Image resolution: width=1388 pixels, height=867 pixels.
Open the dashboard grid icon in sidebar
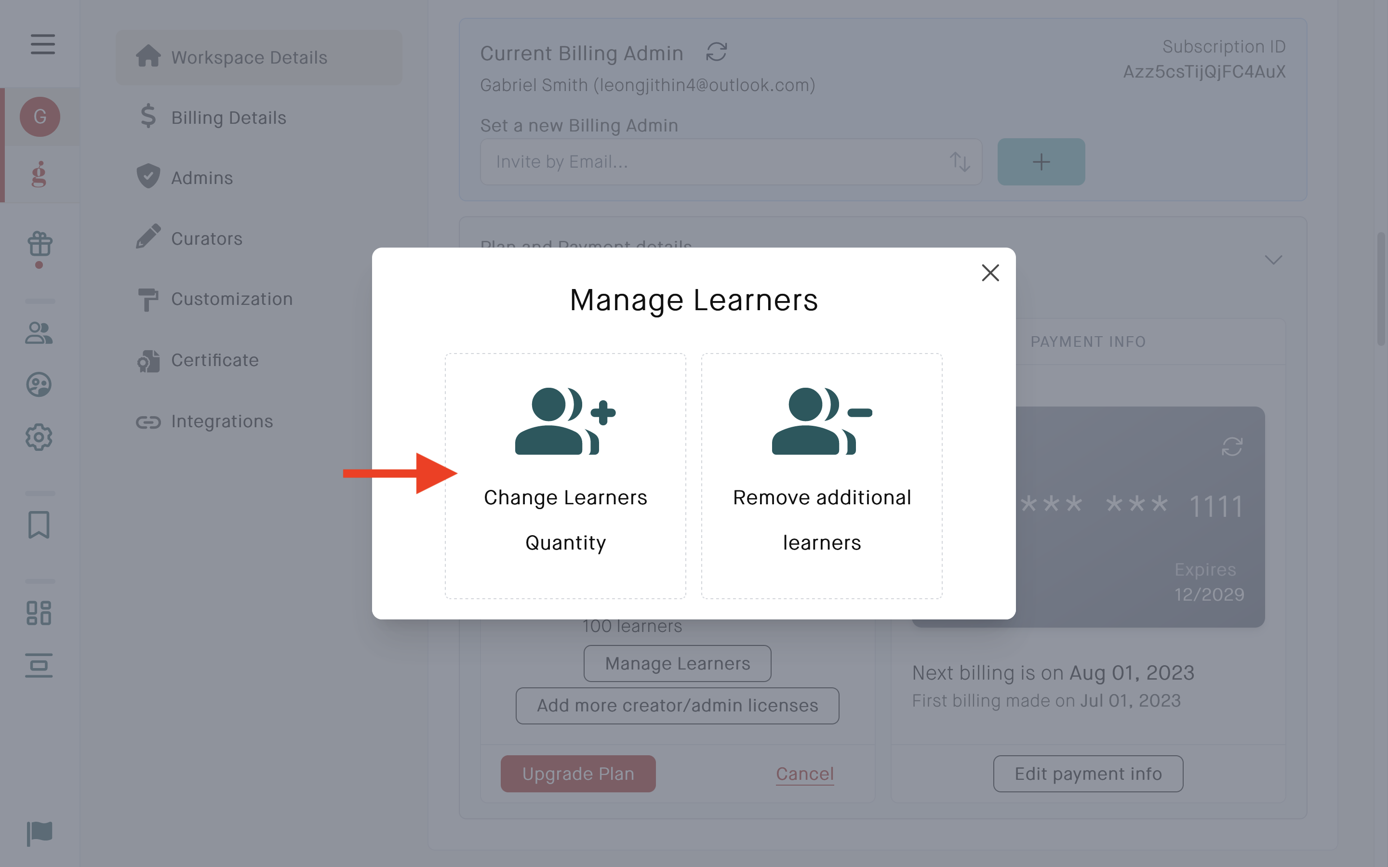(x=39, y=613)
